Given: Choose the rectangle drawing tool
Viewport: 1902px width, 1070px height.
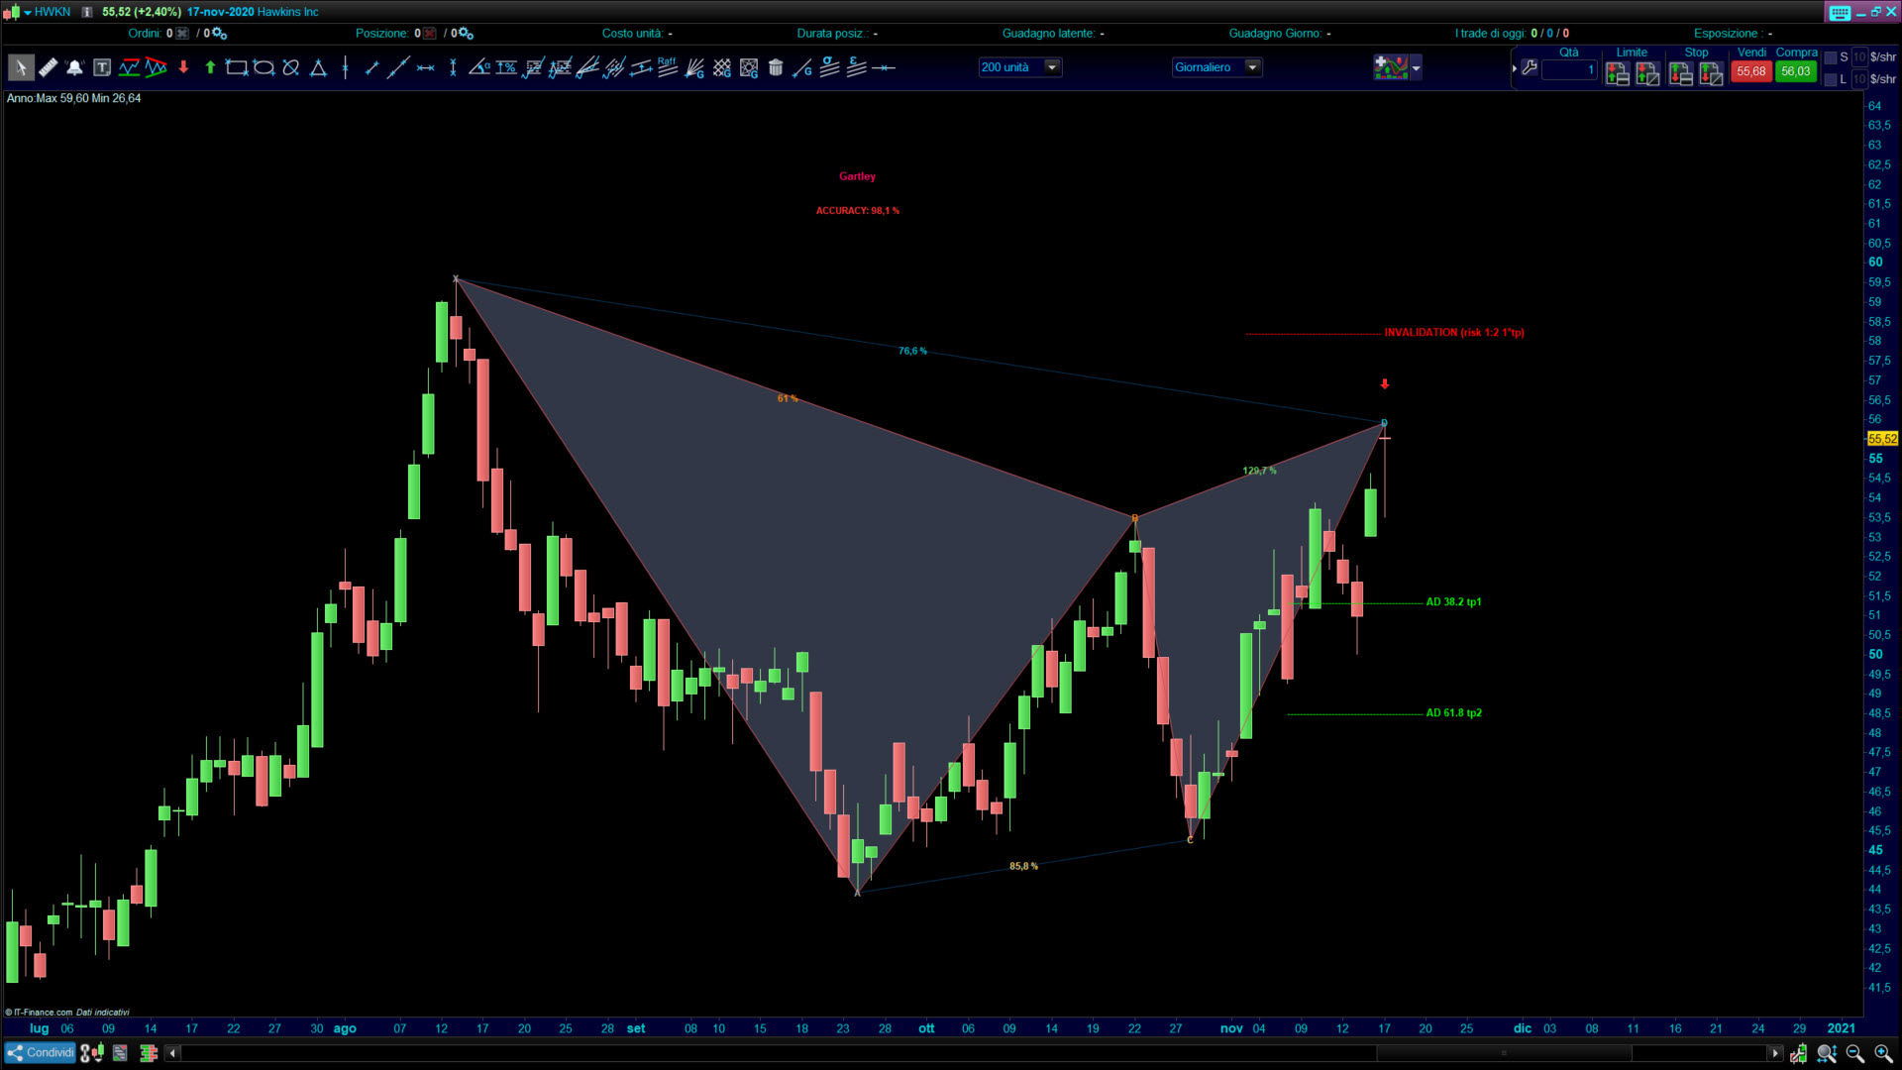Looking at the screenshot, I should [x=236, y=68].
